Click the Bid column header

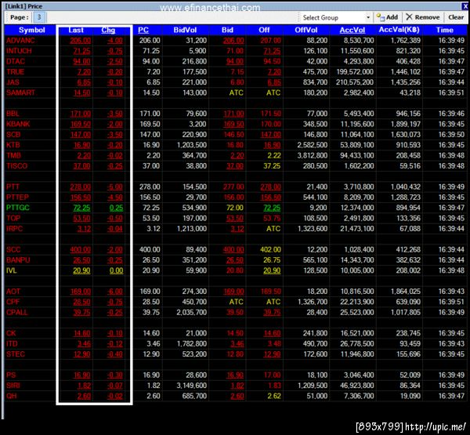(227, 30)
